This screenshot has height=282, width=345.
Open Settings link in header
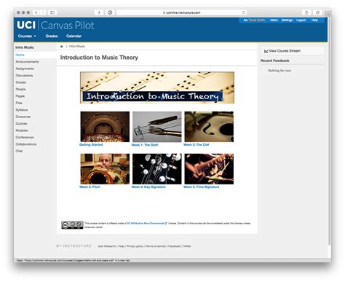pyautogui.click(x=287, y=20)
